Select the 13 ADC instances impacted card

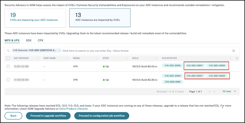100,18
